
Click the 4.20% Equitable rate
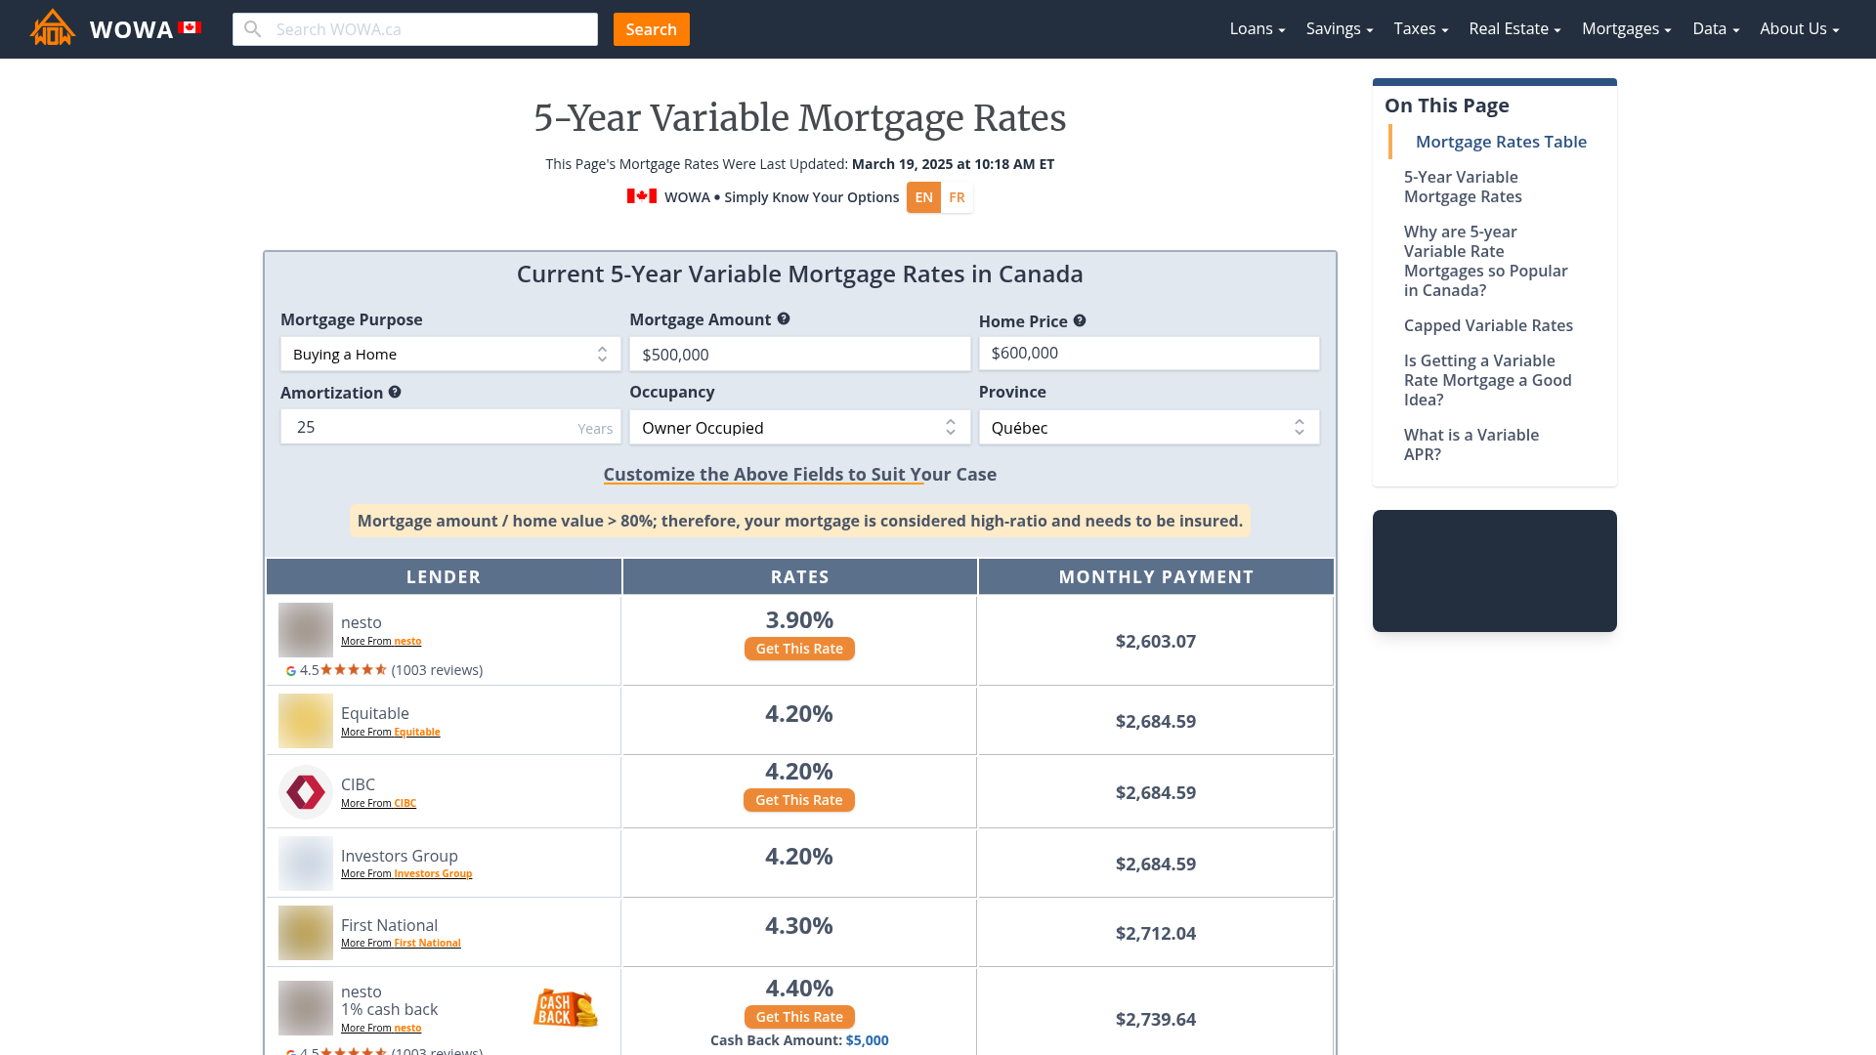tap(799, 714)
